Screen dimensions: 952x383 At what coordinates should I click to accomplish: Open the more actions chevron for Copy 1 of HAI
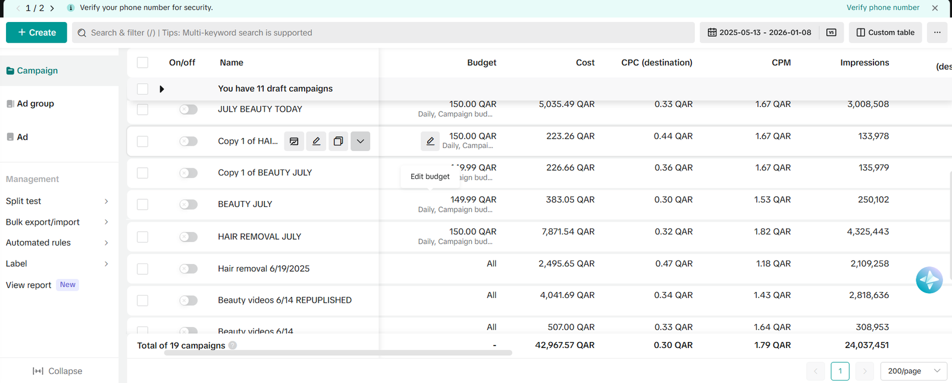[x=360, y=141]
